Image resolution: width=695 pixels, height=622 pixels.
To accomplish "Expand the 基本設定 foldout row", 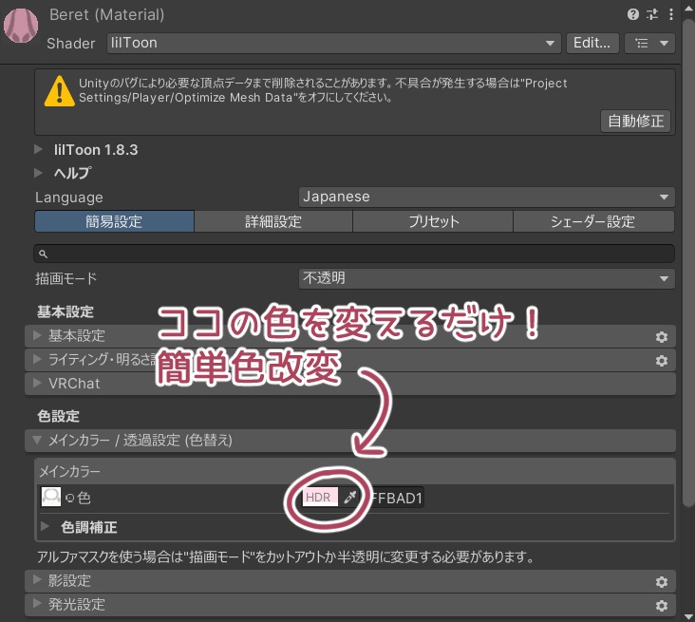I will 350,336.
